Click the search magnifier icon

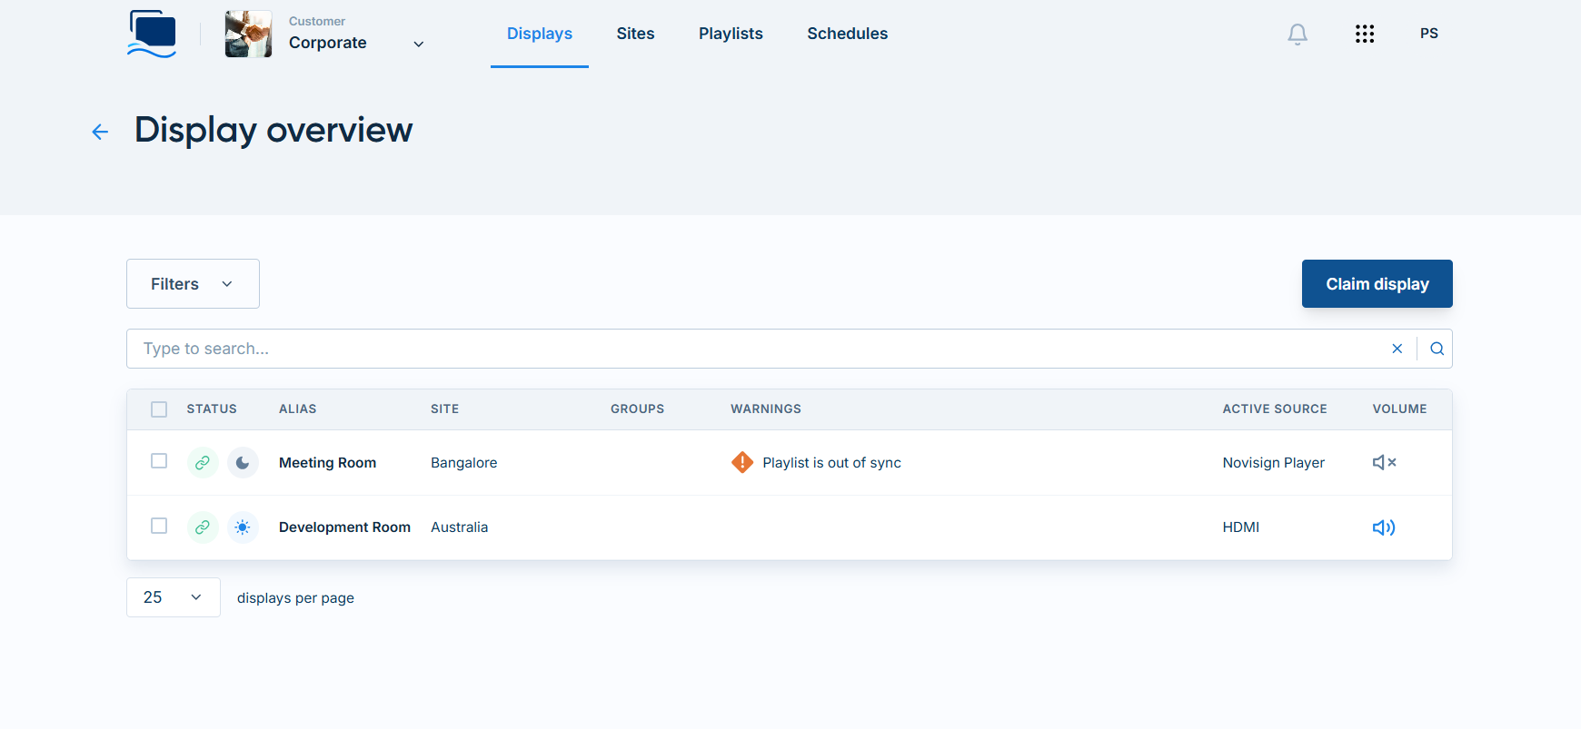tap(1437, 349)
